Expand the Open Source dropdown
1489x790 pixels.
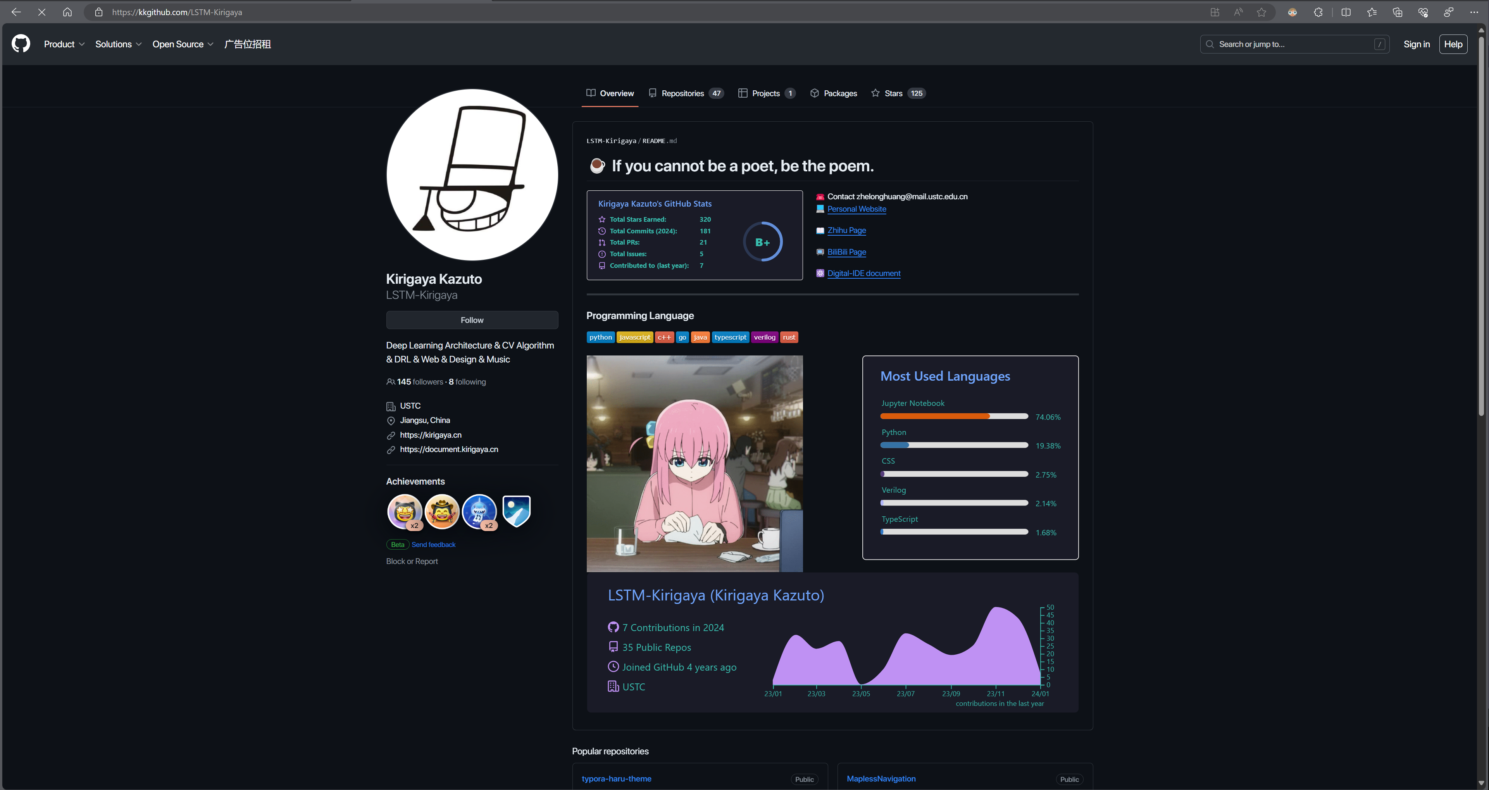pos(183,44)
